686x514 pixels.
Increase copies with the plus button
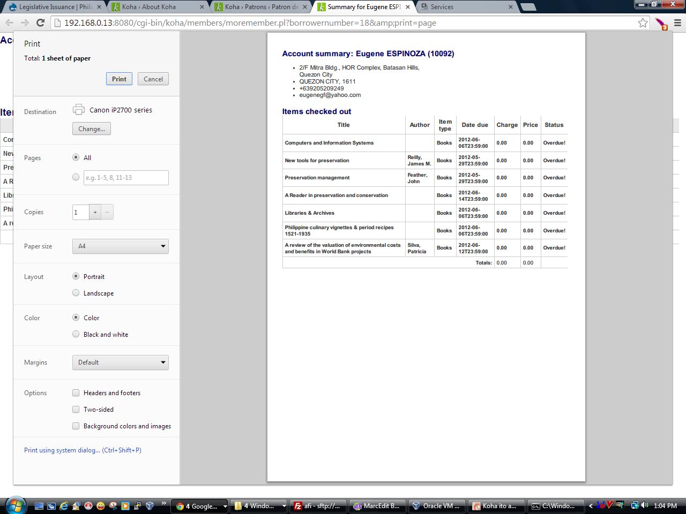click(x=95, y=212)
